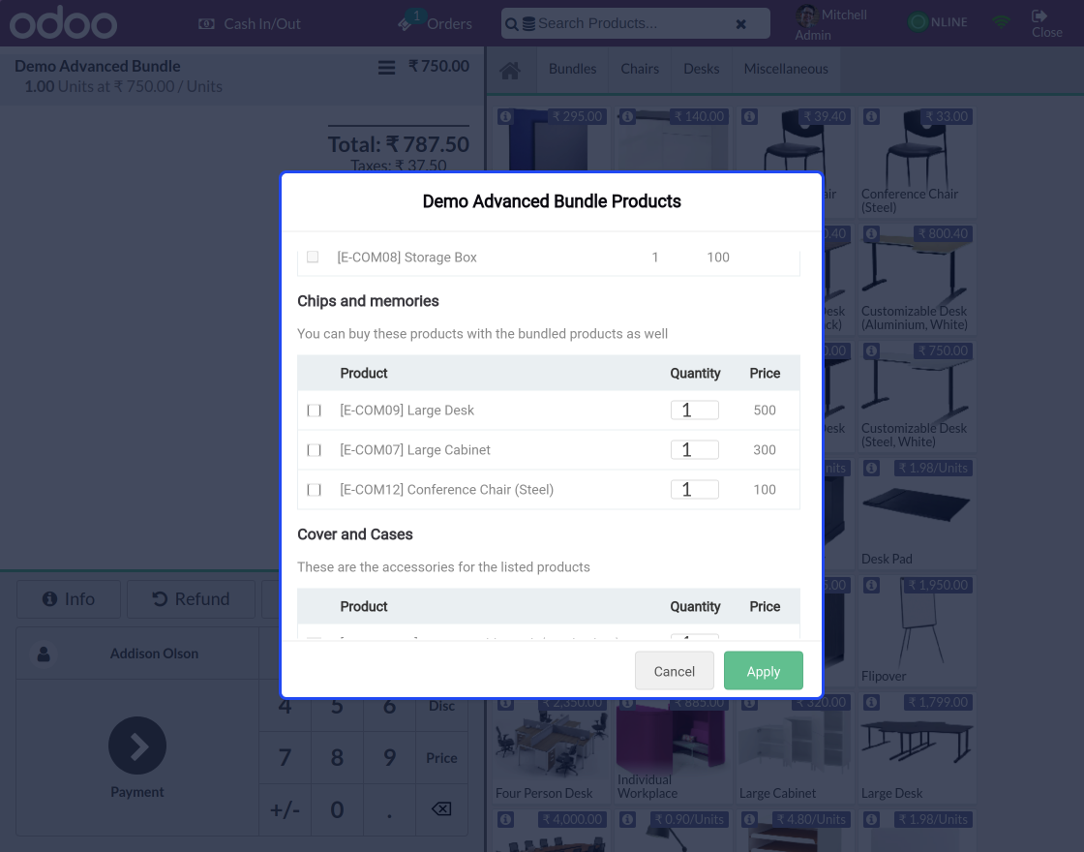This screenshot has height=852, width=1084.
Task: Add Desk Pad product
Action: [x=917, y=513]
